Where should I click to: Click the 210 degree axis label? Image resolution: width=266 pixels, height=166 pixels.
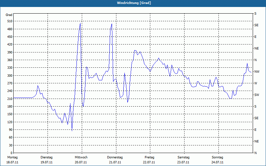[x=10, y=99]
